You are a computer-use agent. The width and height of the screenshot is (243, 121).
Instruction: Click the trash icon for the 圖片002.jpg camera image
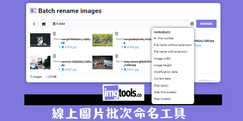click(x=54, y=56)
